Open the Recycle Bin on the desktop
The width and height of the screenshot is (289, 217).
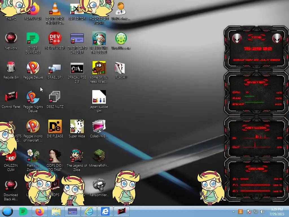11,70
